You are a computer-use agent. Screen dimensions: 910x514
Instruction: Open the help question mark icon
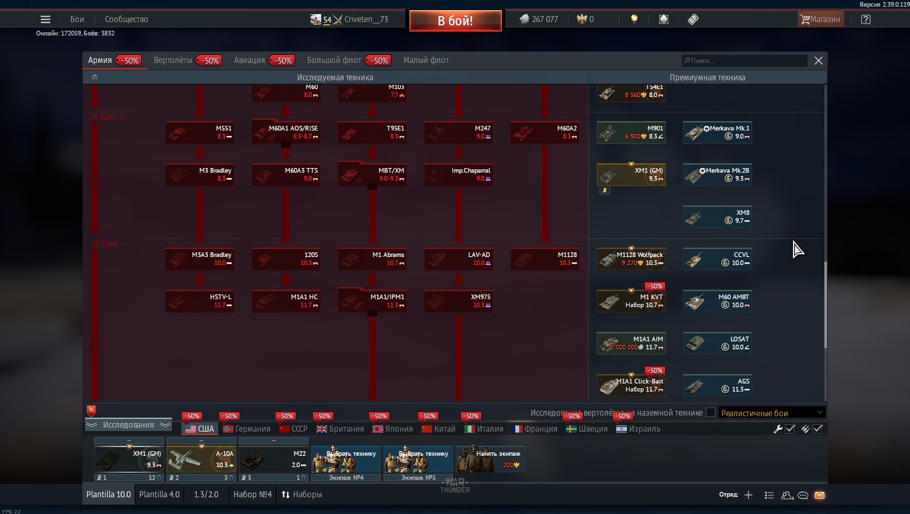pyautogui.click(x=866, y=19)
